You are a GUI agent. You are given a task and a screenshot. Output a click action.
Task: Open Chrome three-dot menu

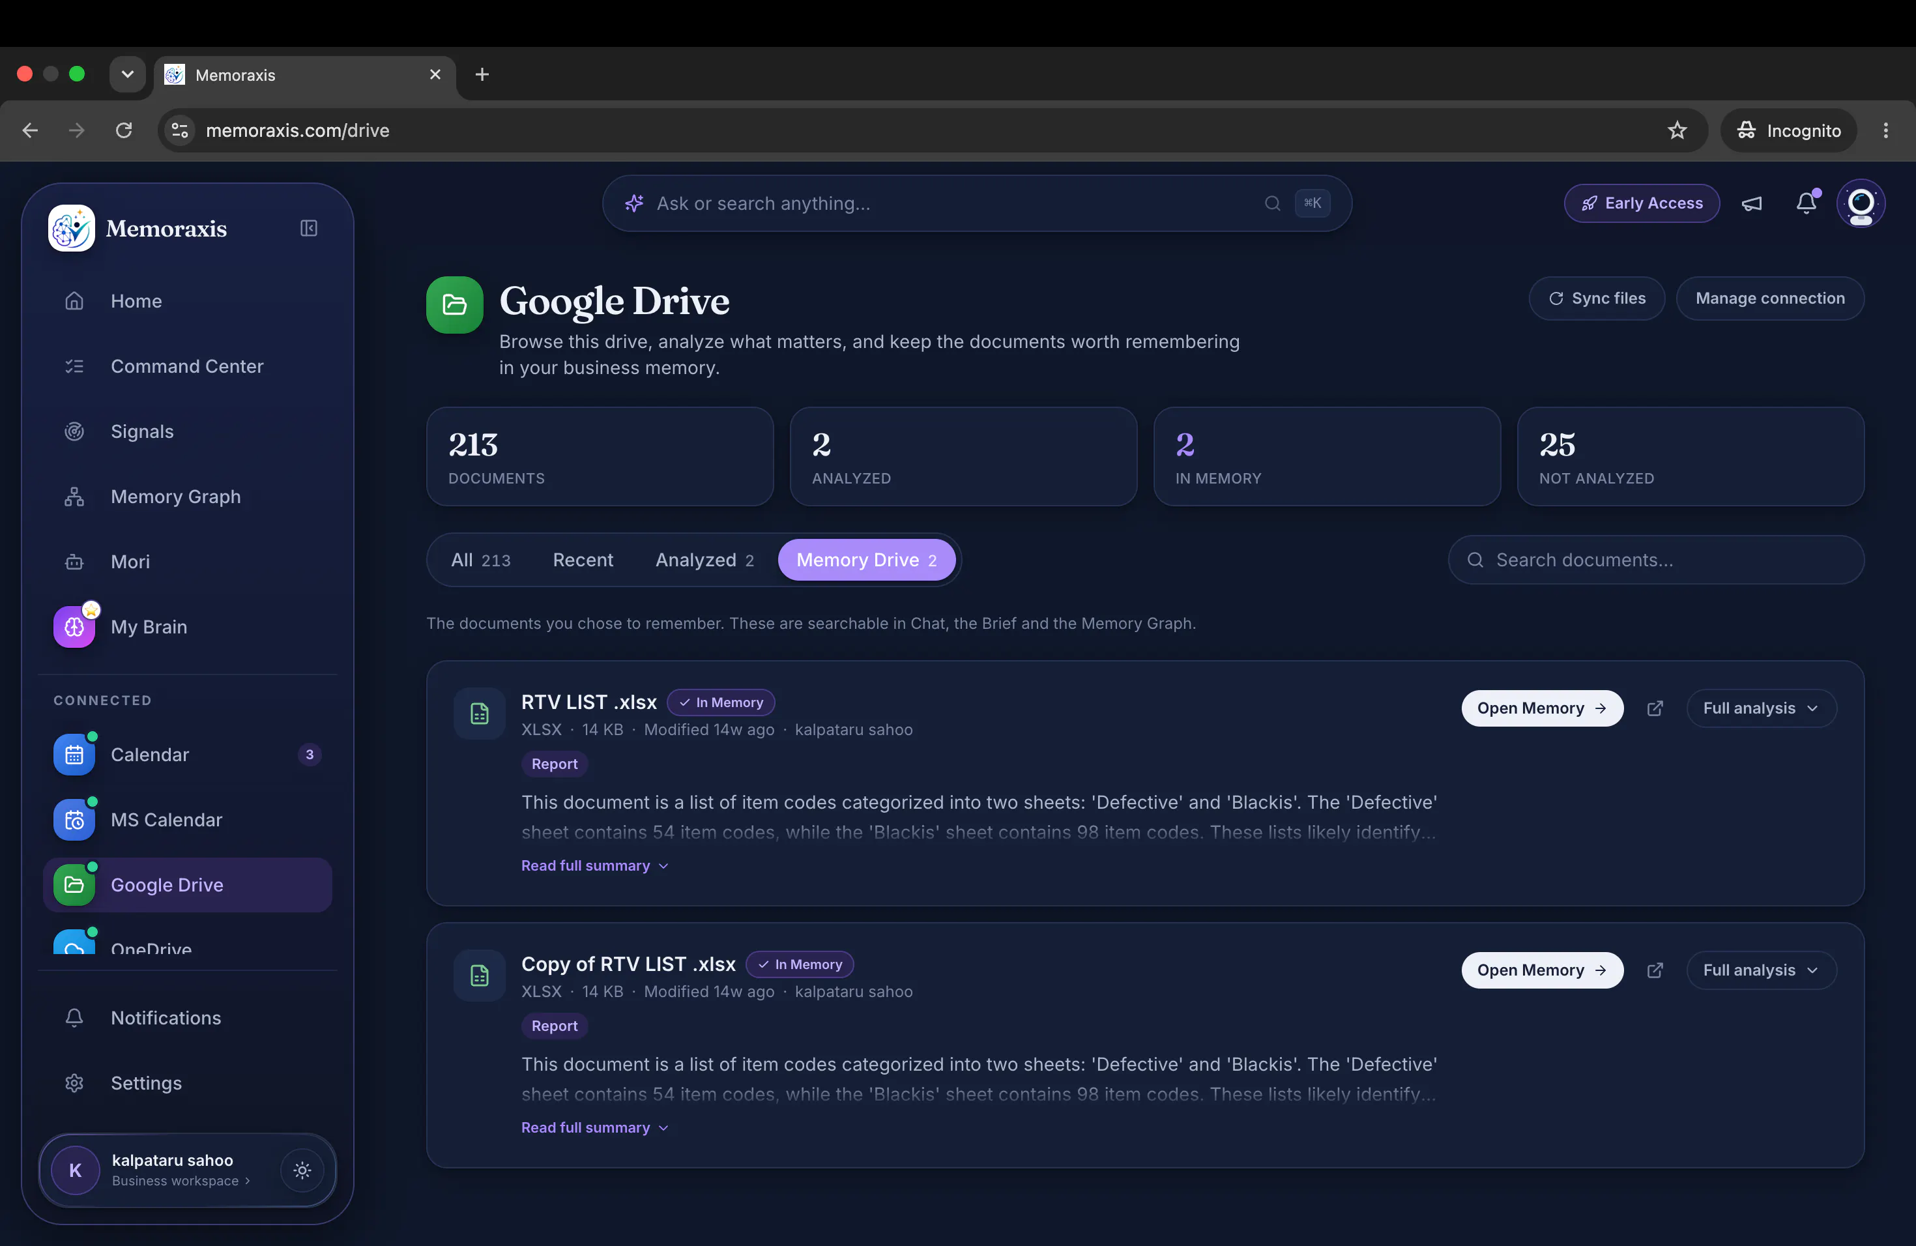(x=1885, y=130)
